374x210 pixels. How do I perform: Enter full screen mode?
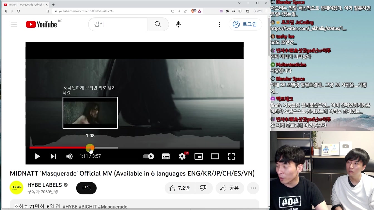(231, 156)
